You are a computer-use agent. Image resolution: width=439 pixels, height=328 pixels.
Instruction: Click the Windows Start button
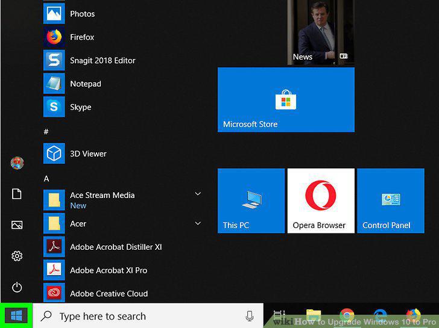click(x=16, y=316)
